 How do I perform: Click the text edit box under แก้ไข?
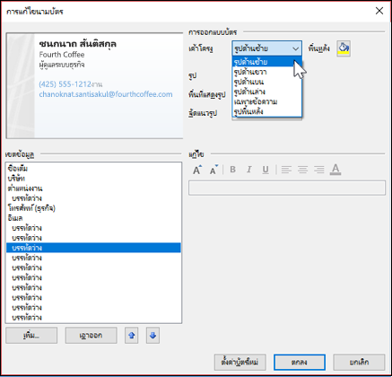coord(287,188)
